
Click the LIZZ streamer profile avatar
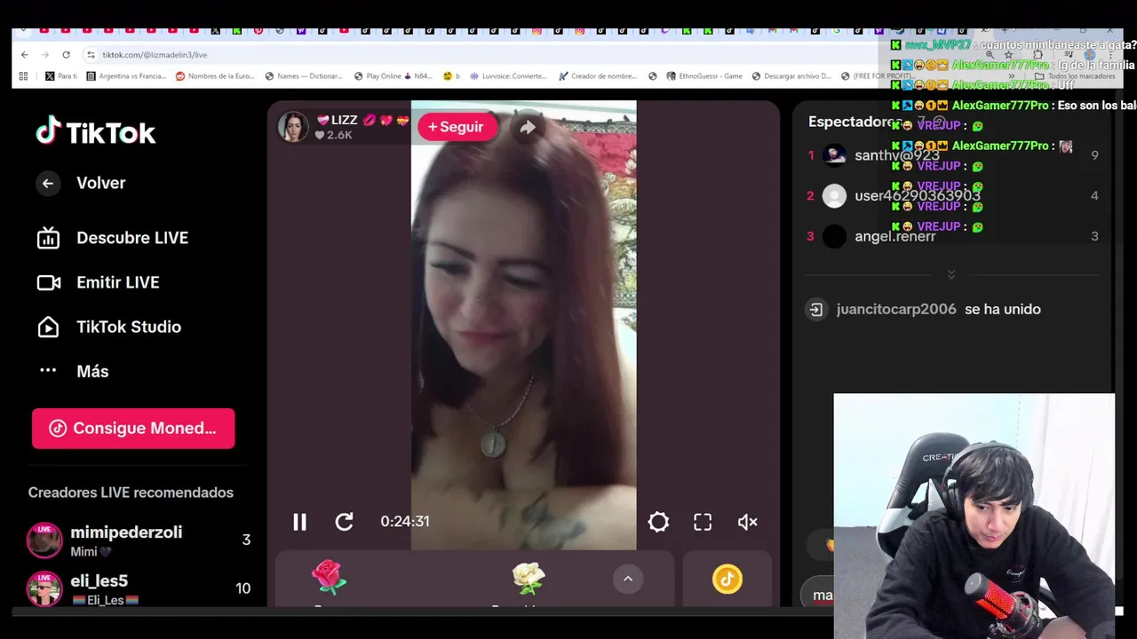pos(292,127)
